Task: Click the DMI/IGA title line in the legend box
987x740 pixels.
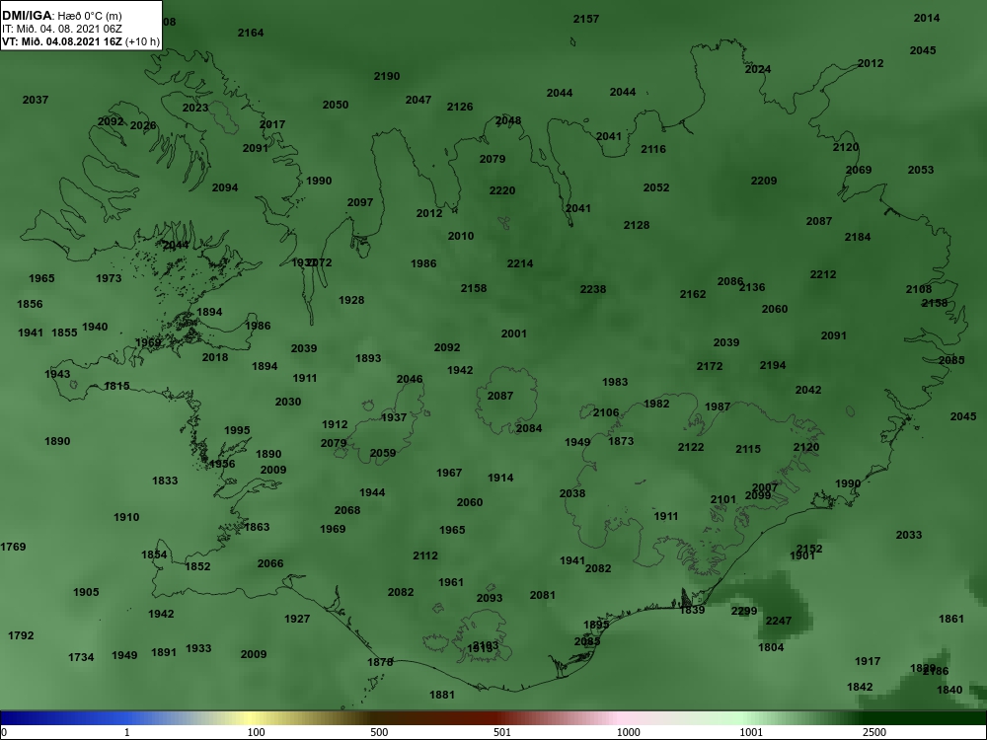Action: click(61, 16)
